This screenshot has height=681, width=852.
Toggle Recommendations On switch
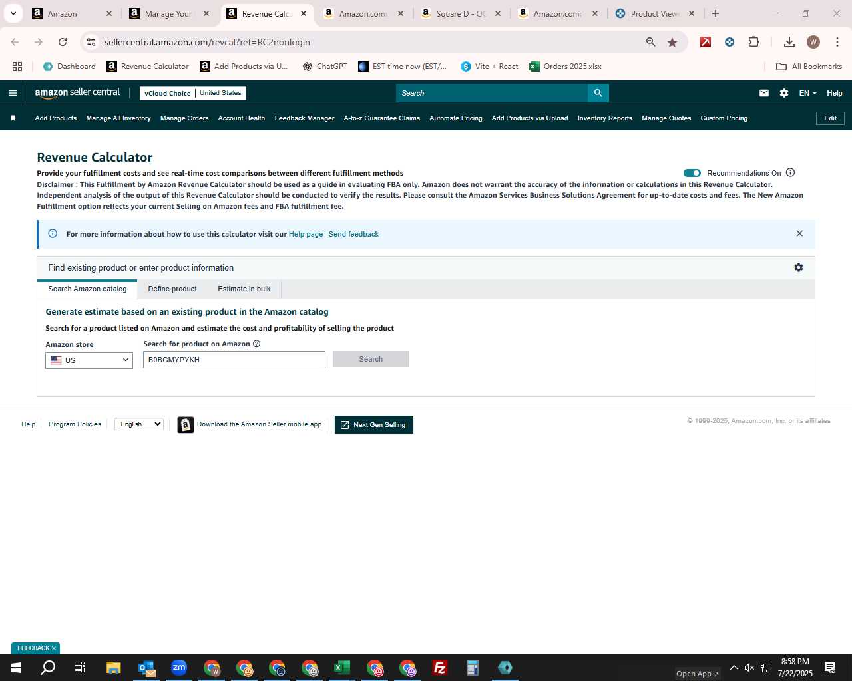(x=692, y=173)
